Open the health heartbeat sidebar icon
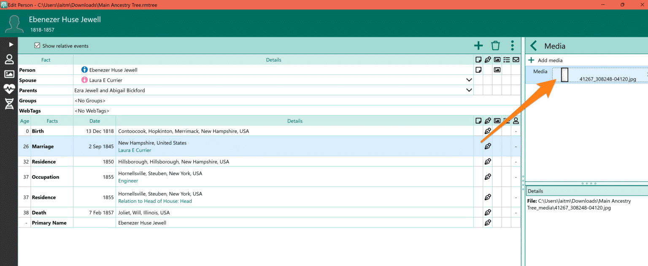The width and height of the screenshot is (648, 266). tap(9, 89)
